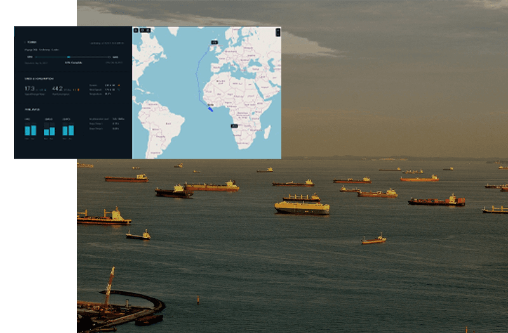Zoom in using the map's top-right plus button
Viewport: 508px width, 333px height.
[x=277, y=29]
